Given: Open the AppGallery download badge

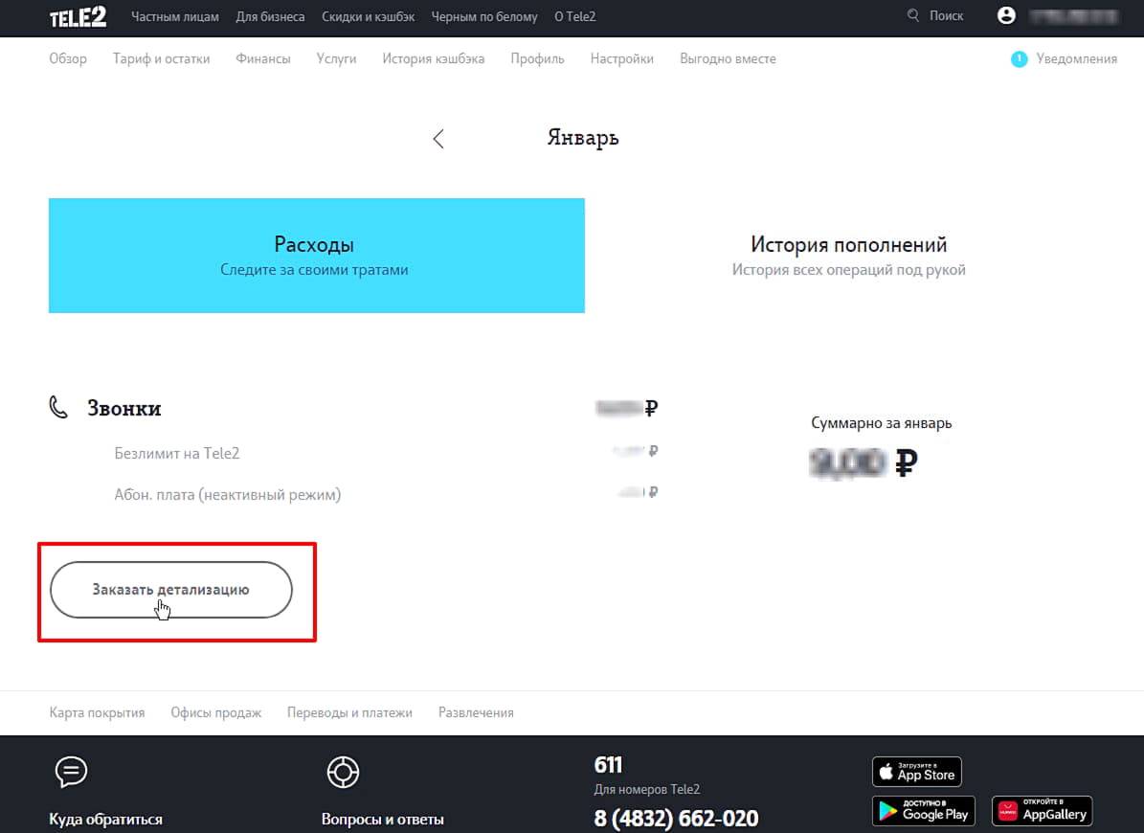Looking at the screenshot, I should 1042,811.
